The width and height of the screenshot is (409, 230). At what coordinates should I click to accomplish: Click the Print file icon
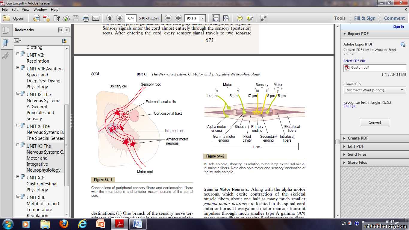pos(86,18)
